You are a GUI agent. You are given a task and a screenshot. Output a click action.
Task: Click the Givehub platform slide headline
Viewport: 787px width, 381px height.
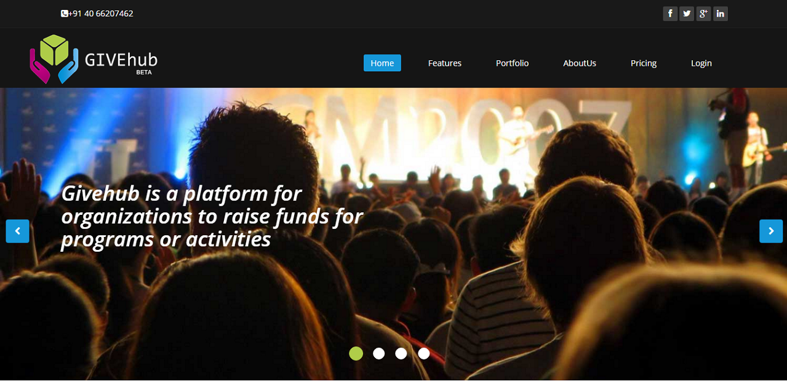point(212,217)
